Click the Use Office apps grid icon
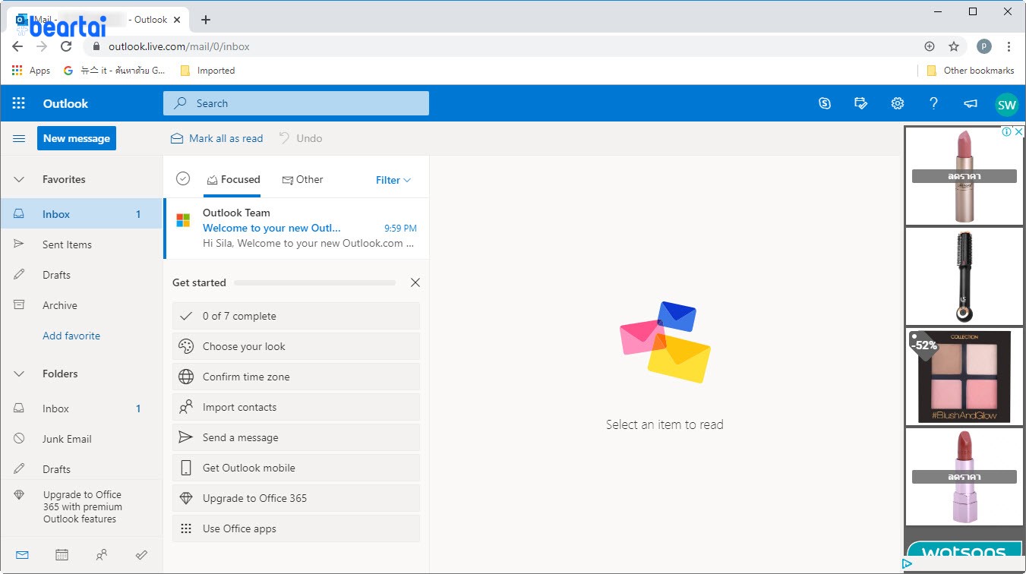Screen dimensions: 1026x574 pos(186,528)
